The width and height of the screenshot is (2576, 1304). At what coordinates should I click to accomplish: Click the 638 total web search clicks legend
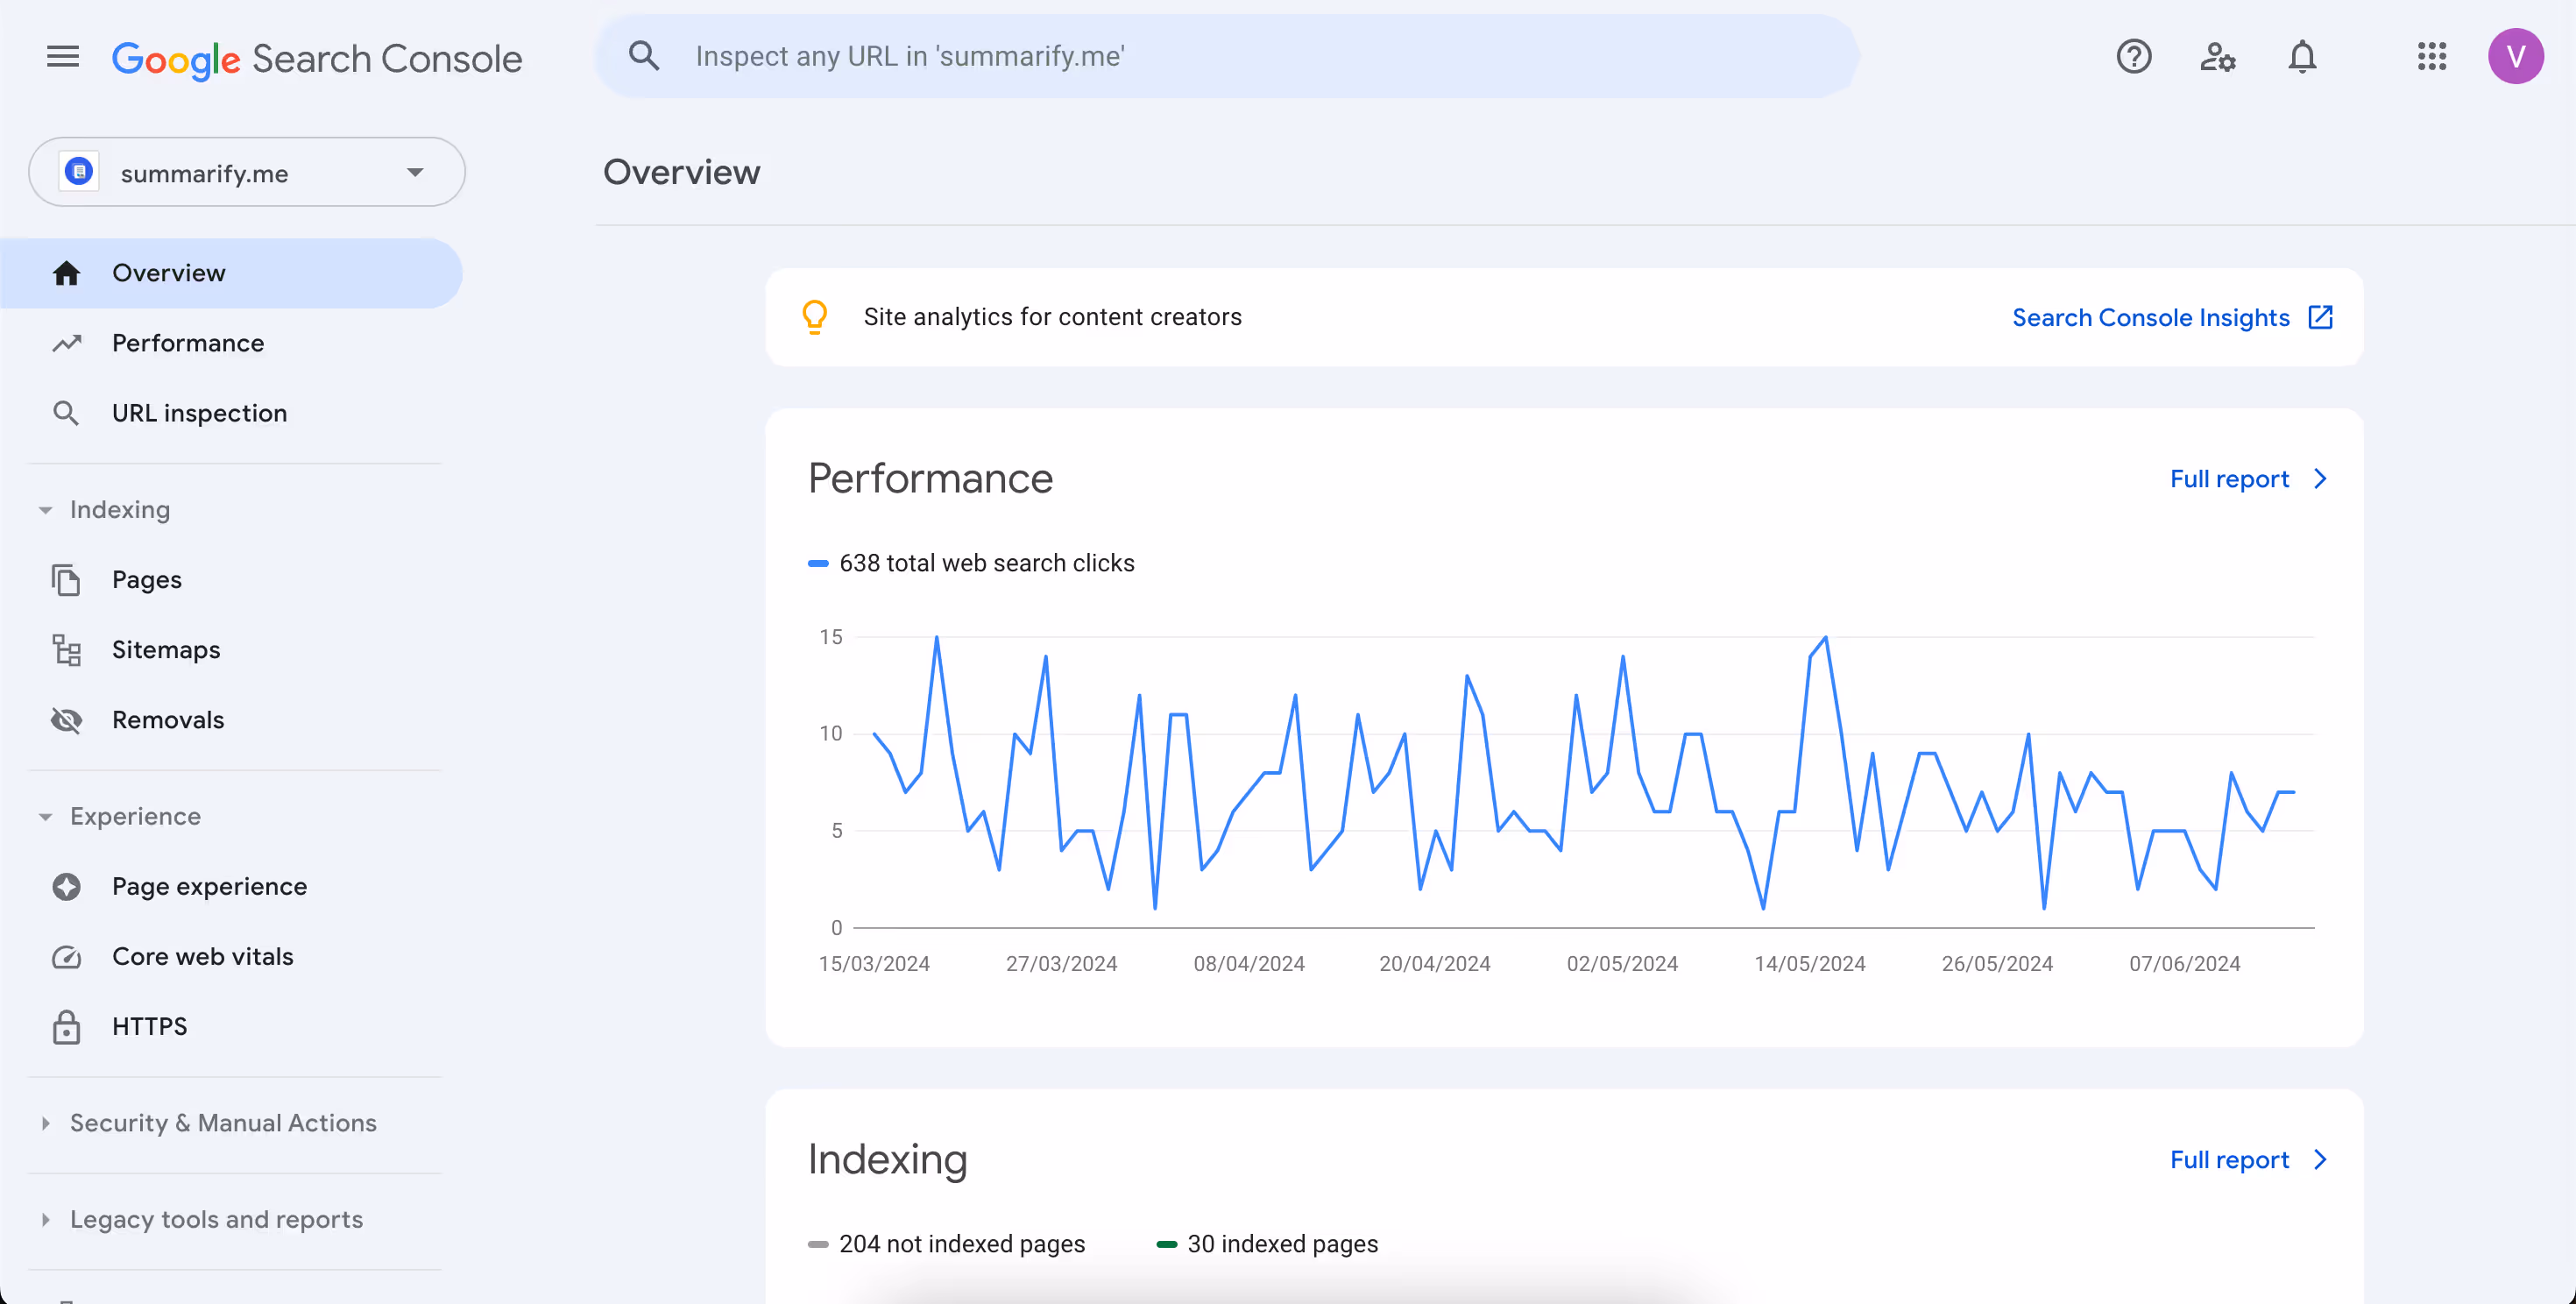[985, 563]
